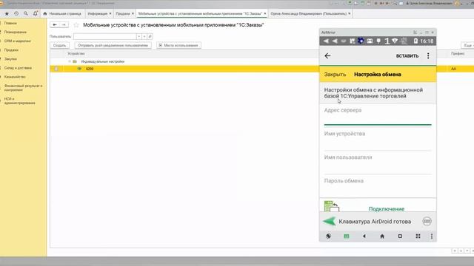Switch to Орлов Александр Владимирович (Пользователь) tab
Screen dimensions: 474x266
308,13
